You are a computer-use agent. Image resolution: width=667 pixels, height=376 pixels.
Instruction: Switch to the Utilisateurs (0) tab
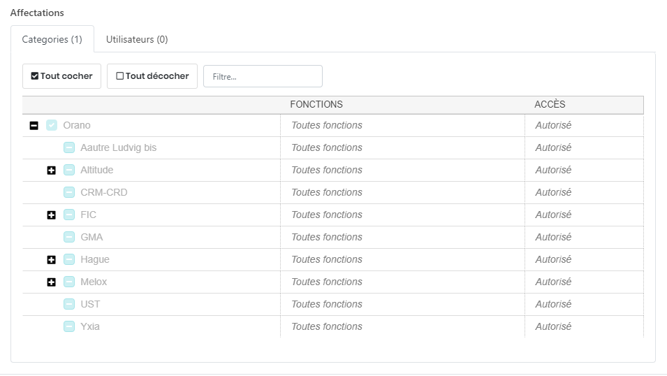pos(137,40)
